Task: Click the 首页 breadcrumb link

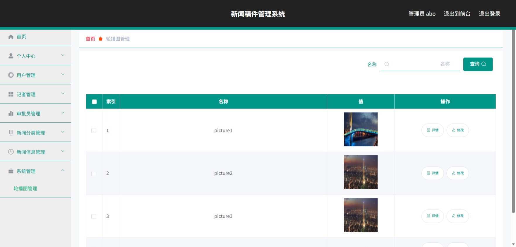Action: (90, 39)
